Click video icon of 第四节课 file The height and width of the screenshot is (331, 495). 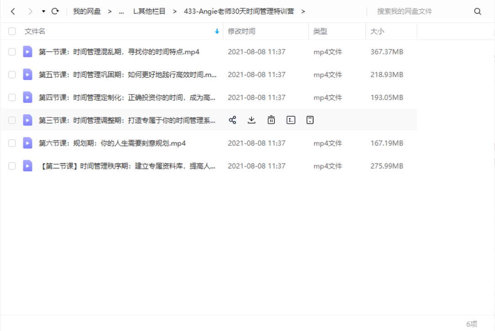click(x=27, y=97)
